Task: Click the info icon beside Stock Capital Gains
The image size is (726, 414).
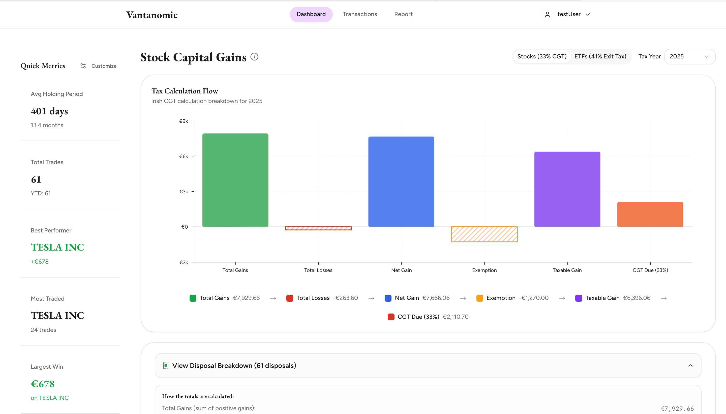Action: coord(254,57)
